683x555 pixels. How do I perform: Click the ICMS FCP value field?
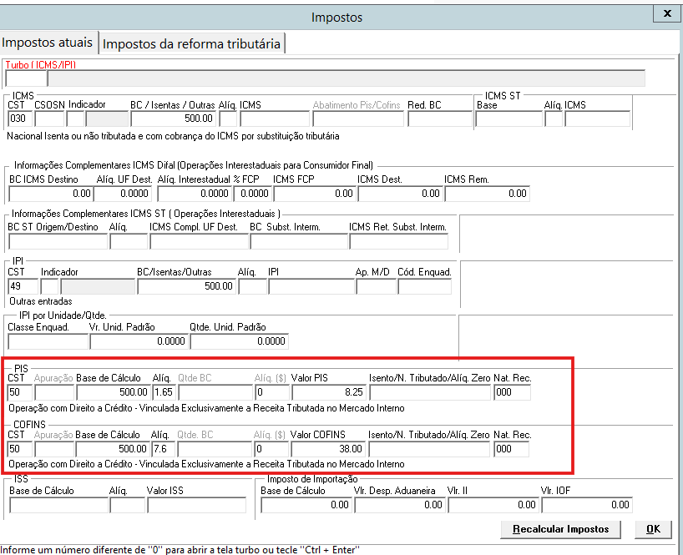coord(314,194)
